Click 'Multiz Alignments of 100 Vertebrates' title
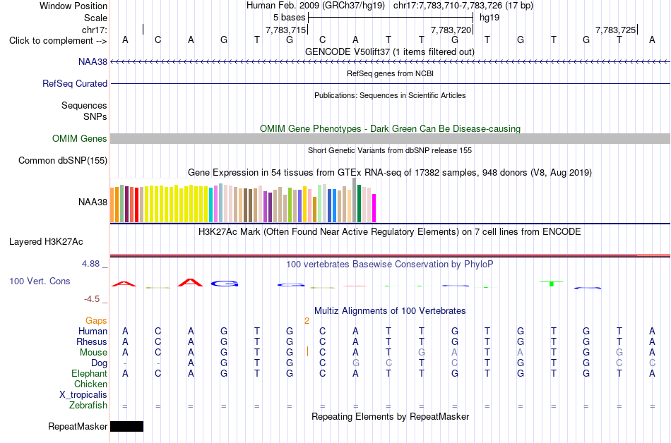 [x=390, y=311]
